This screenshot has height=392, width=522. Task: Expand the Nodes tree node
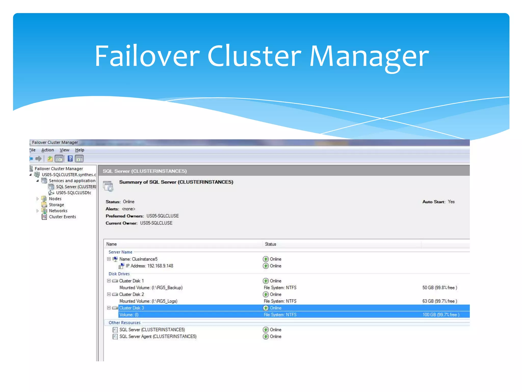pos(37,199)
